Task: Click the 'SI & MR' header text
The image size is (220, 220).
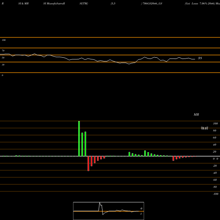Action: (23, 4)
